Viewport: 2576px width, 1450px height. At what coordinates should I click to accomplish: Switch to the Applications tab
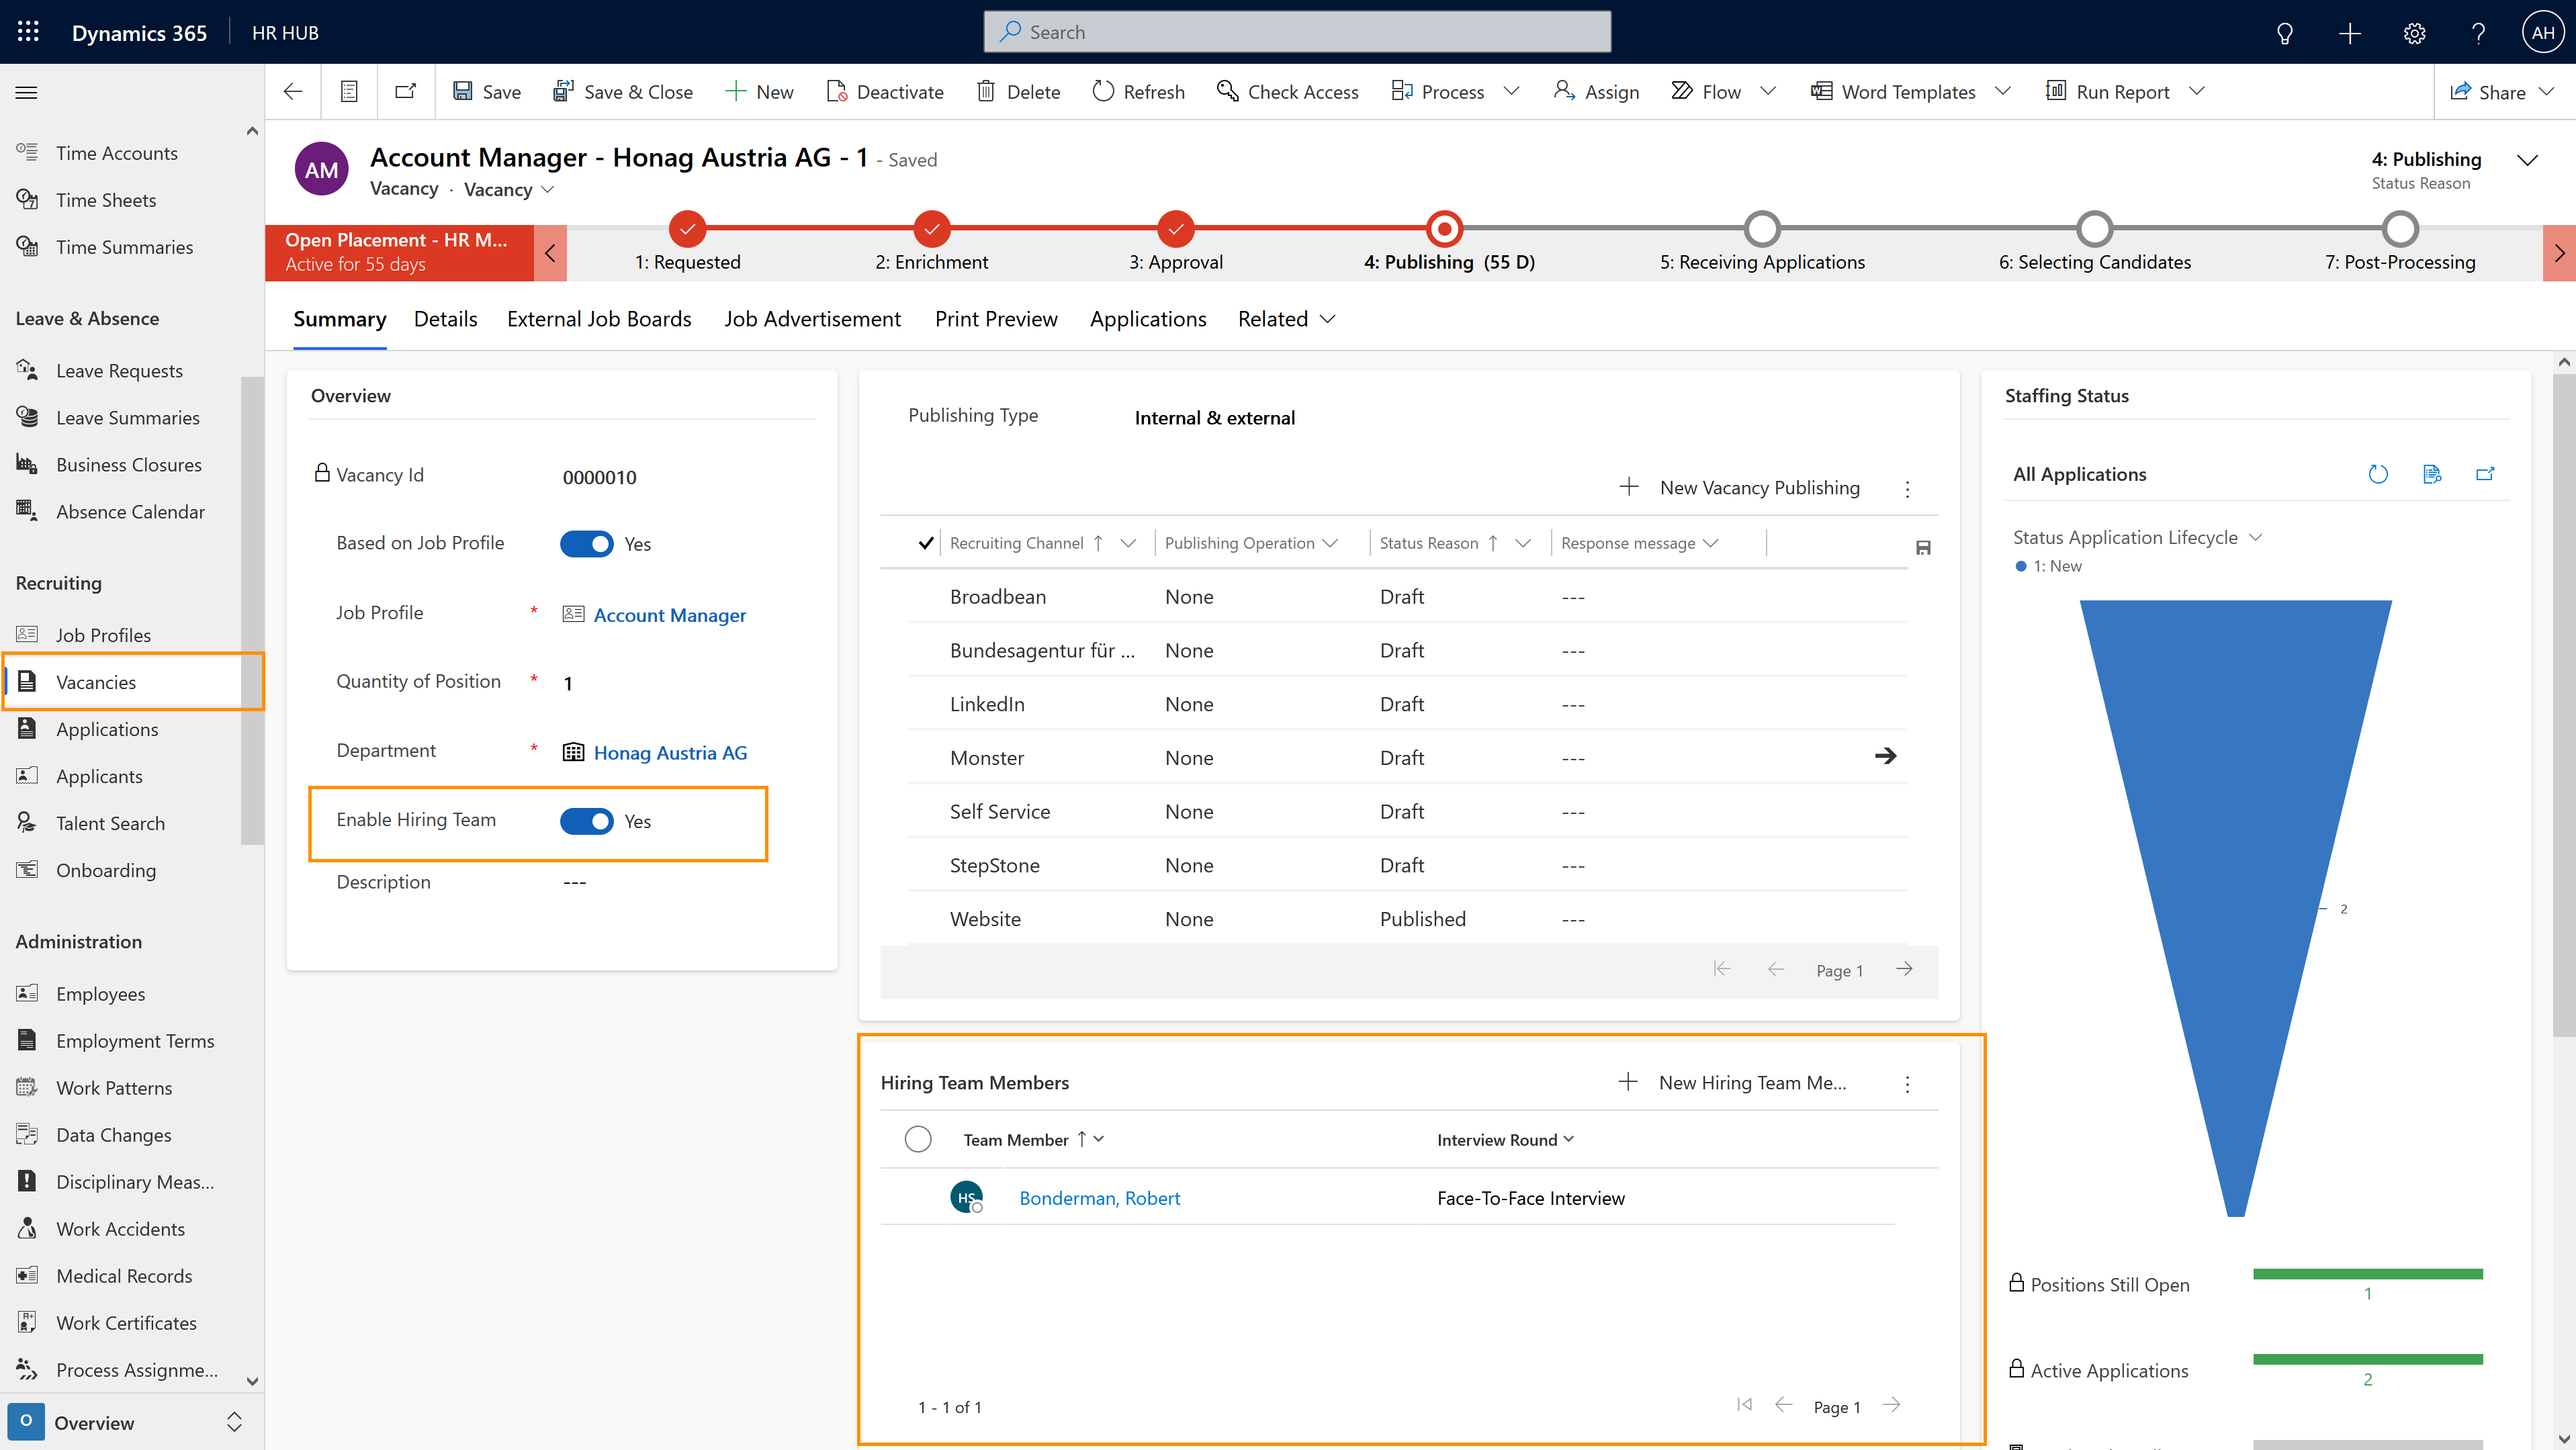pos(1148,319)
